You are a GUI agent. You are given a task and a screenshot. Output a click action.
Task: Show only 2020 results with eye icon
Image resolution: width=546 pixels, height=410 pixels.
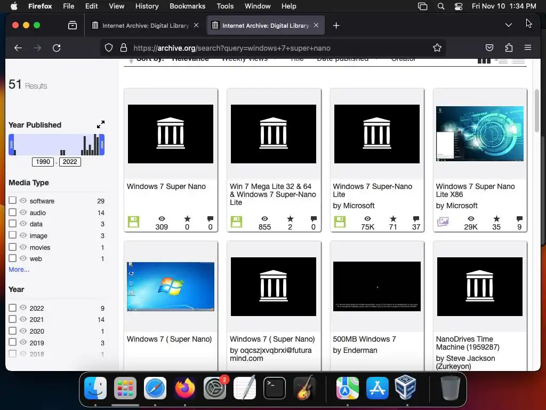[x=23, y=330]
